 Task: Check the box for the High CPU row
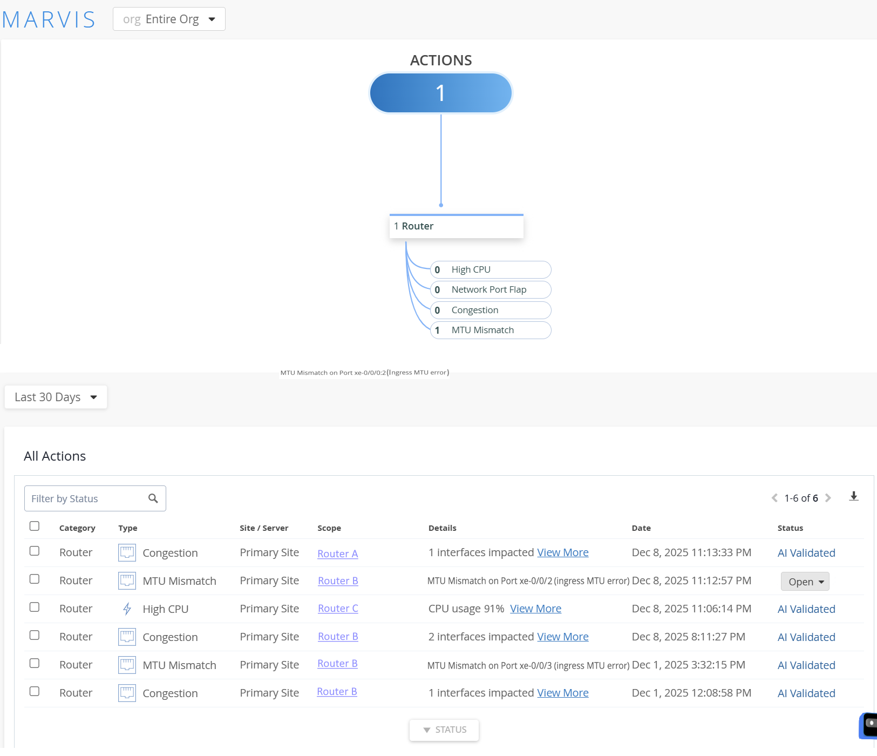coord(35,607)
